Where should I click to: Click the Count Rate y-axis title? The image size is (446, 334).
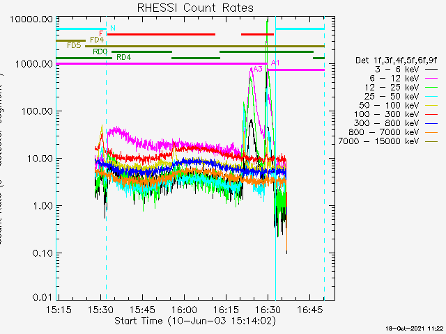click(1, 159)
